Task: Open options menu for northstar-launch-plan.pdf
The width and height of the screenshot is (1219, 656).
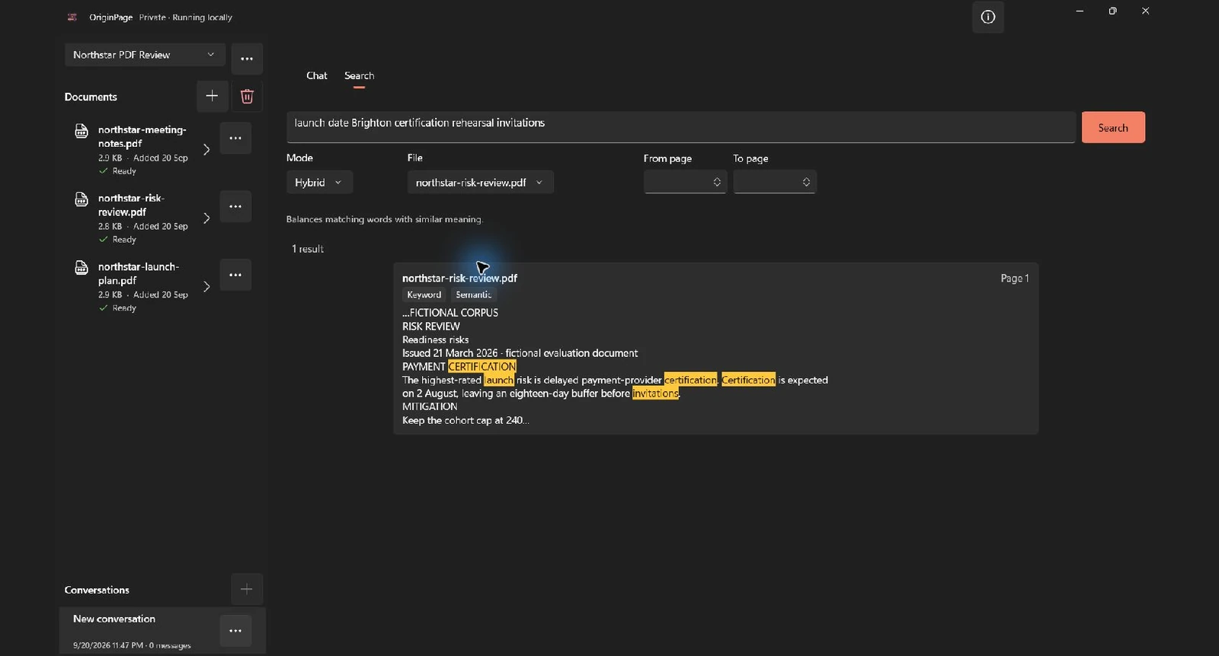Action: [235, 275]
